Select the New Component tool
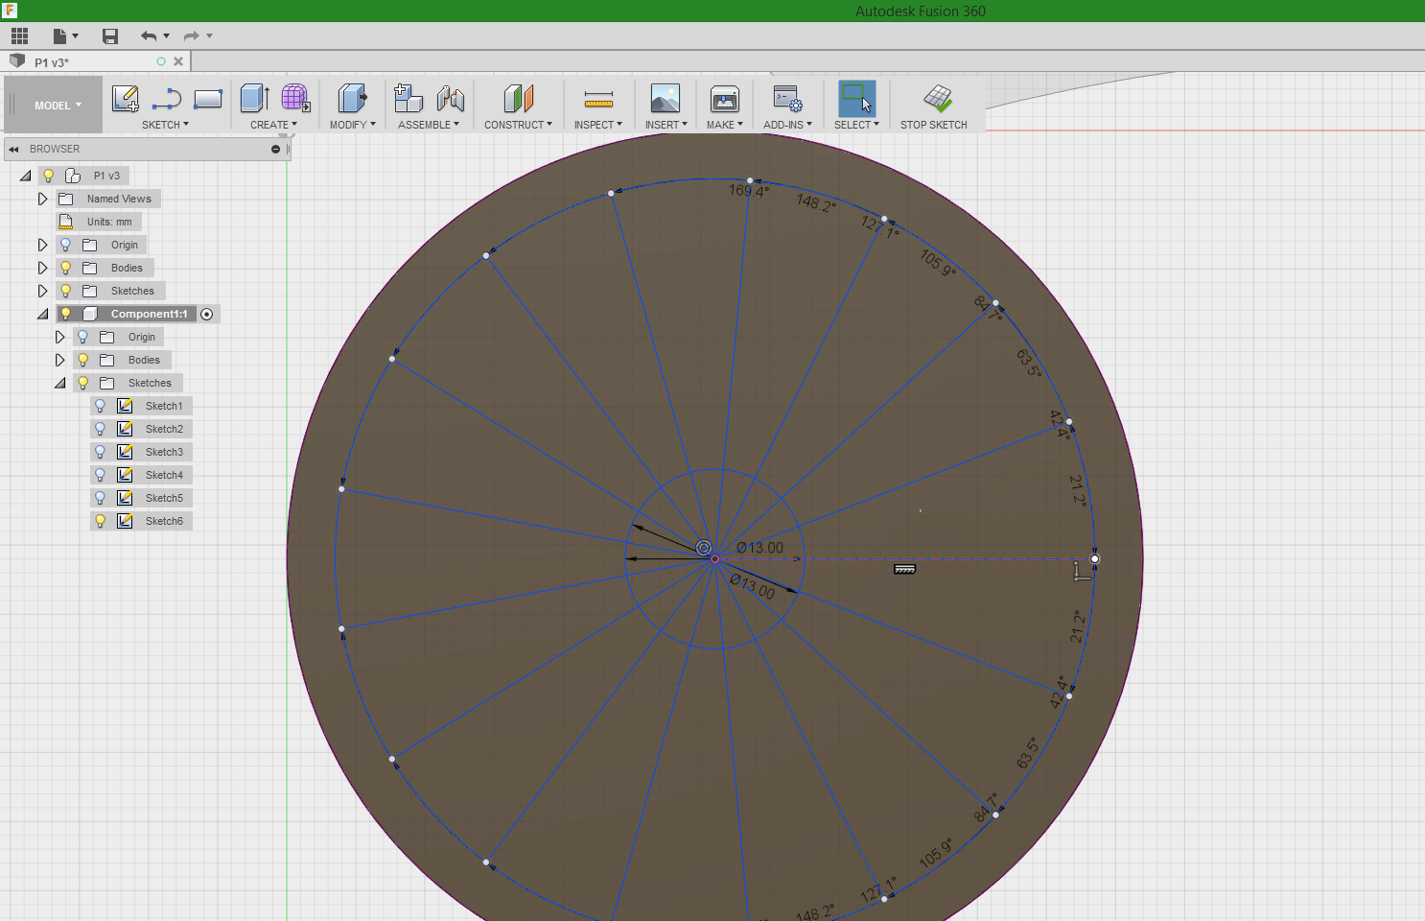Viewport: 1425px width, 921px height. coord(409,98)
